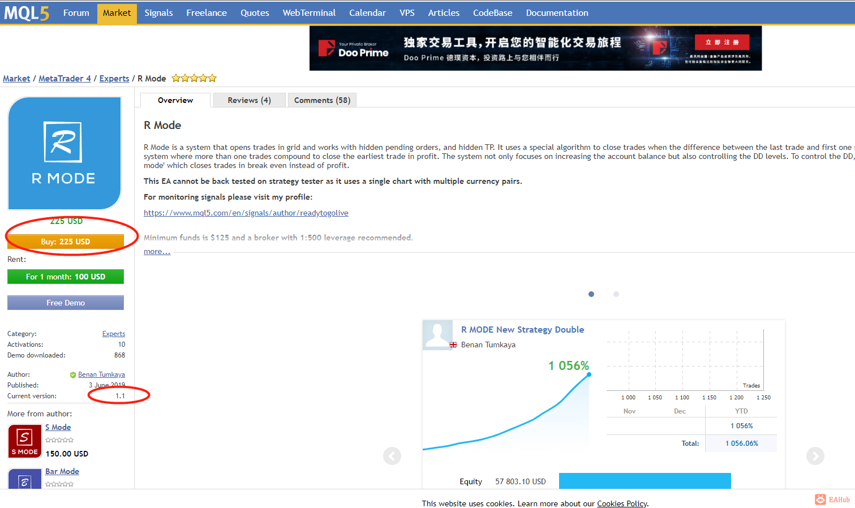Open author Benan Tumkaya's profile link
Image resolution: width=855 pixels, height=508 pixels.
click(101, 374)
